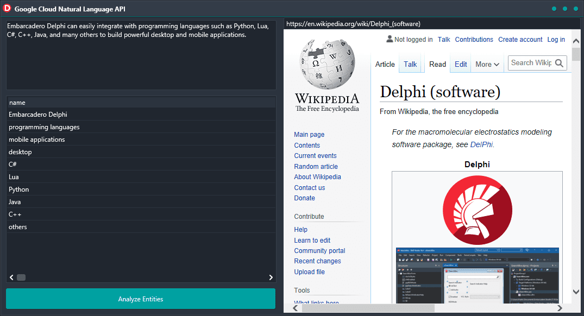Click the browser's horizontal scroll-right arrow
The image size is (584, 316).
point(560,308)
